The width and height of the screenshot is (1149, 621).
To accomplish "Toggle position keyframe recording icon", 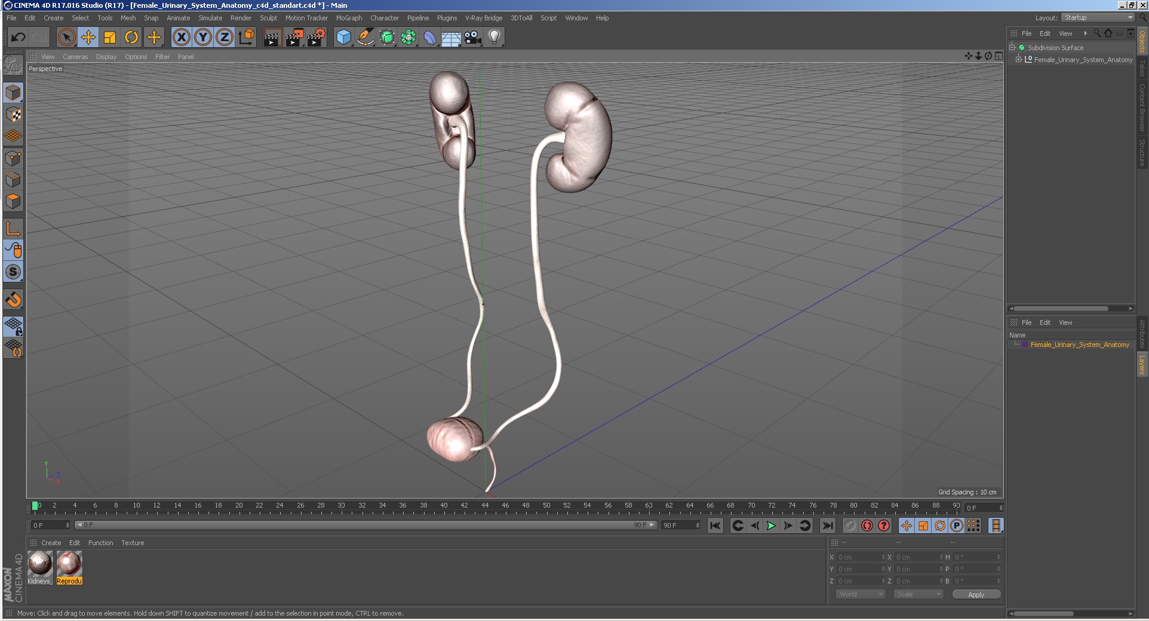I will [906, 525].
